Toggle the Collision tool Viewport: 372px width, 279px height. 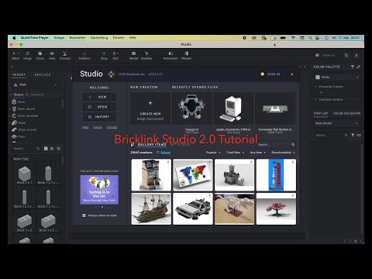click(84, 55)
